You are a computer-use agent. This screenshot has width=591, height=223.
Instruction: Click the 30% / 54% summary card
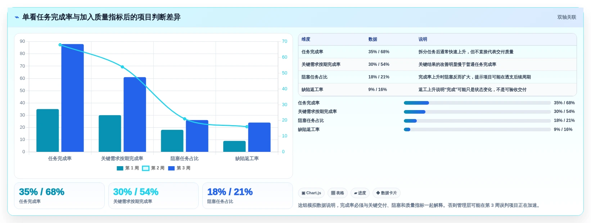click(x=154, y=196)
